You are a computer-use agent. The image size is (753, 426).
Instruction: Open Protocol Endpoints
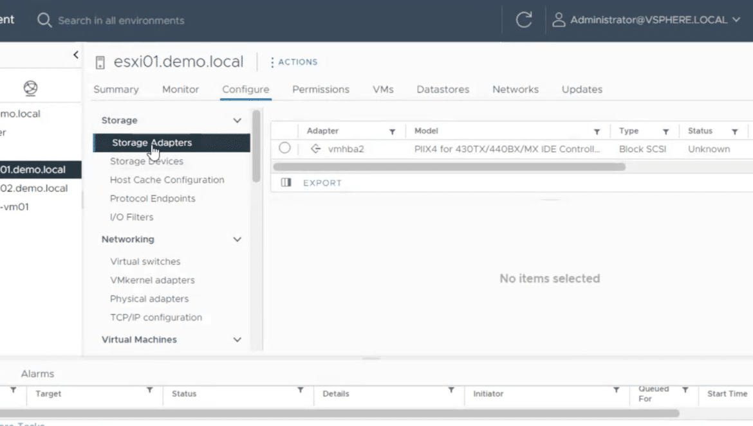click(x=153, y=199)
